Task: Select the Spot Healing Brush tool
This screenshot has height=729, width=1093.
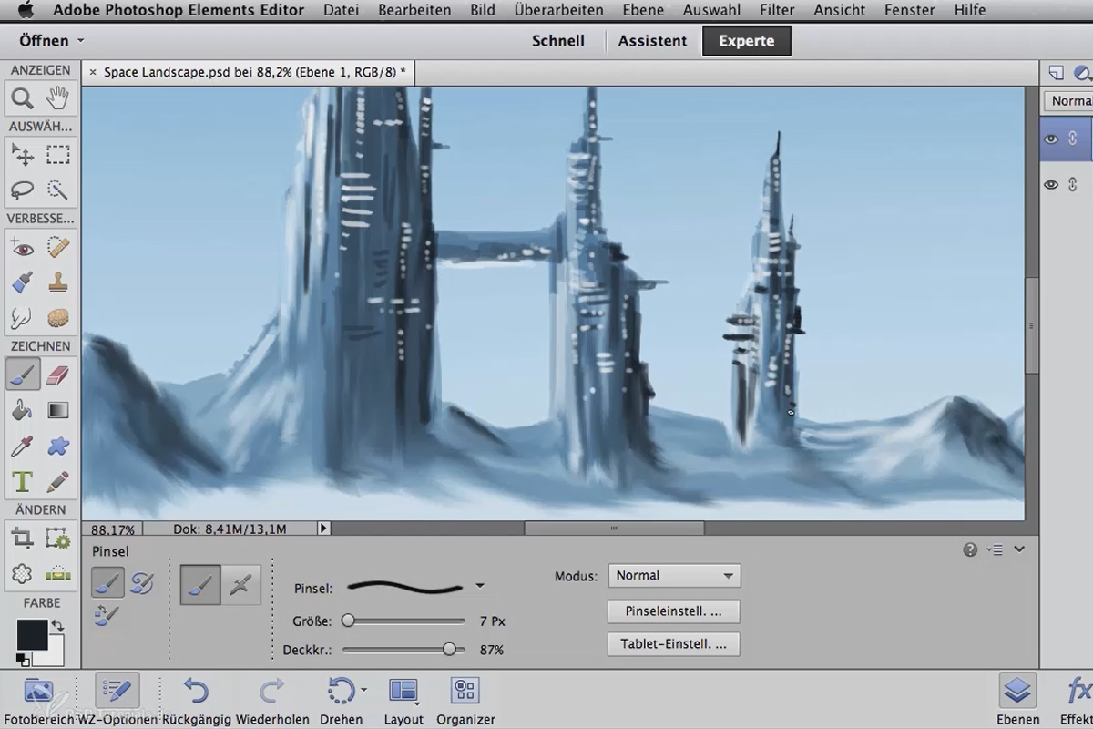Action: (57, 247)
